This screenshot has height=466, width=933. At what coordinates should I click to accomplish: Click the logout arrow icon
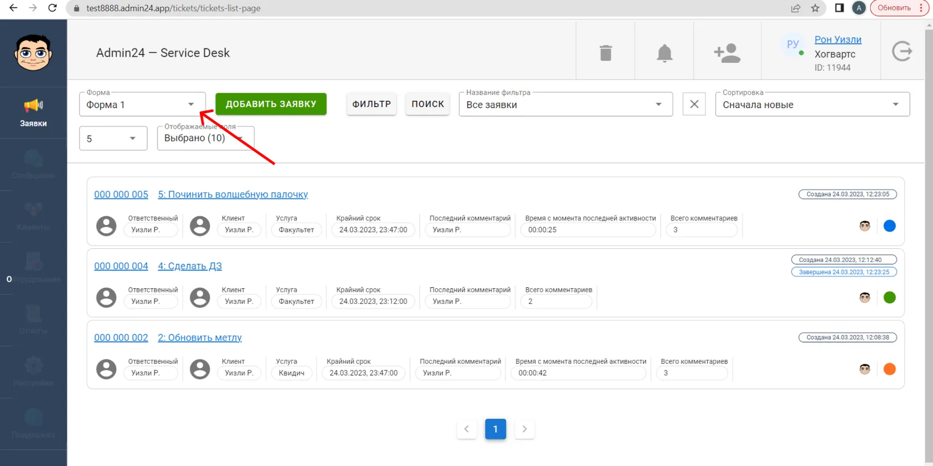[x=902, y=52]
